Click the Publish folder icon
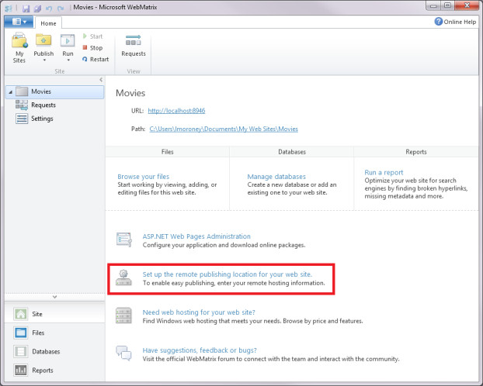Viewport: 483px width, 386px height. [x=43, y=40]
